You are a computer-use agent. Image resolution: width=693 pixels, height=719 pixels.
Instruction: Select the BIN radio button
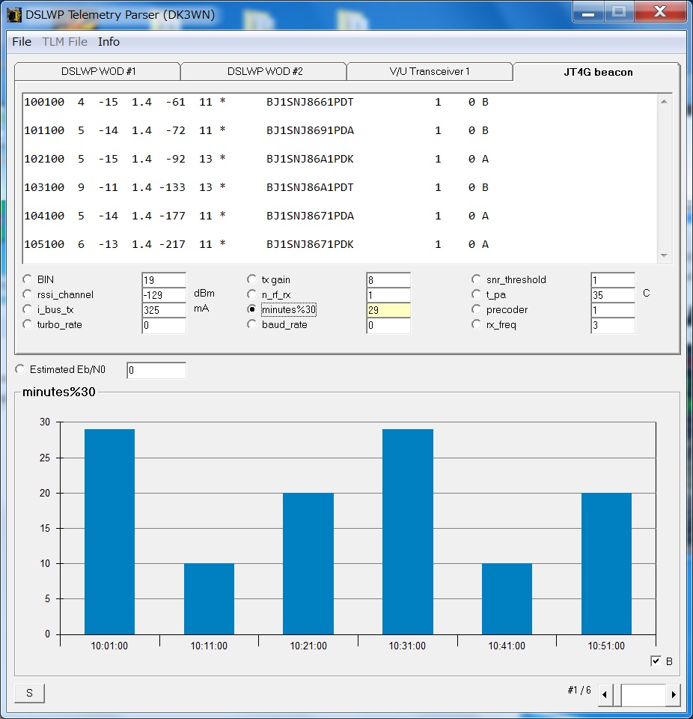click(x=28, y=279)
